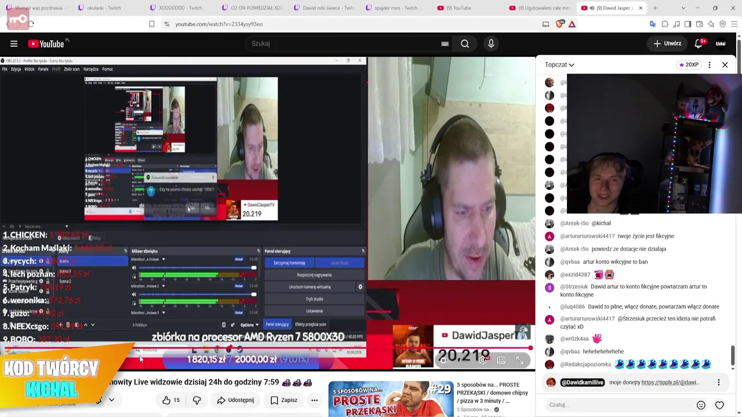
Task: Click the Zapisz save button
Action: tap(284, 400)
